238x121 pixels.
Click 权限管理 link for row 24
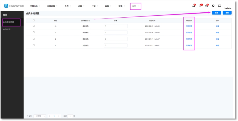189,26
